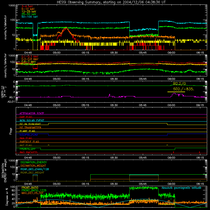Click the A0.01 level label on GOES axis
Image resolution: width=210 pixels, height=210 pixels.
11,102
